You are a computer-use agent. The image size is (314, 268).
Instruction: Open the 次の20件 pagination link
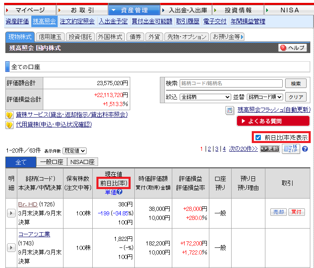click(x=243, y=149)
